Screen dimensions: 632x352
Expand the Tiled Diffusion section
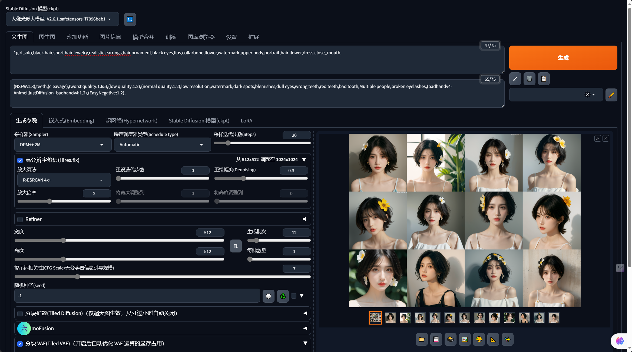pyautogui.click(x=305, y=313)
